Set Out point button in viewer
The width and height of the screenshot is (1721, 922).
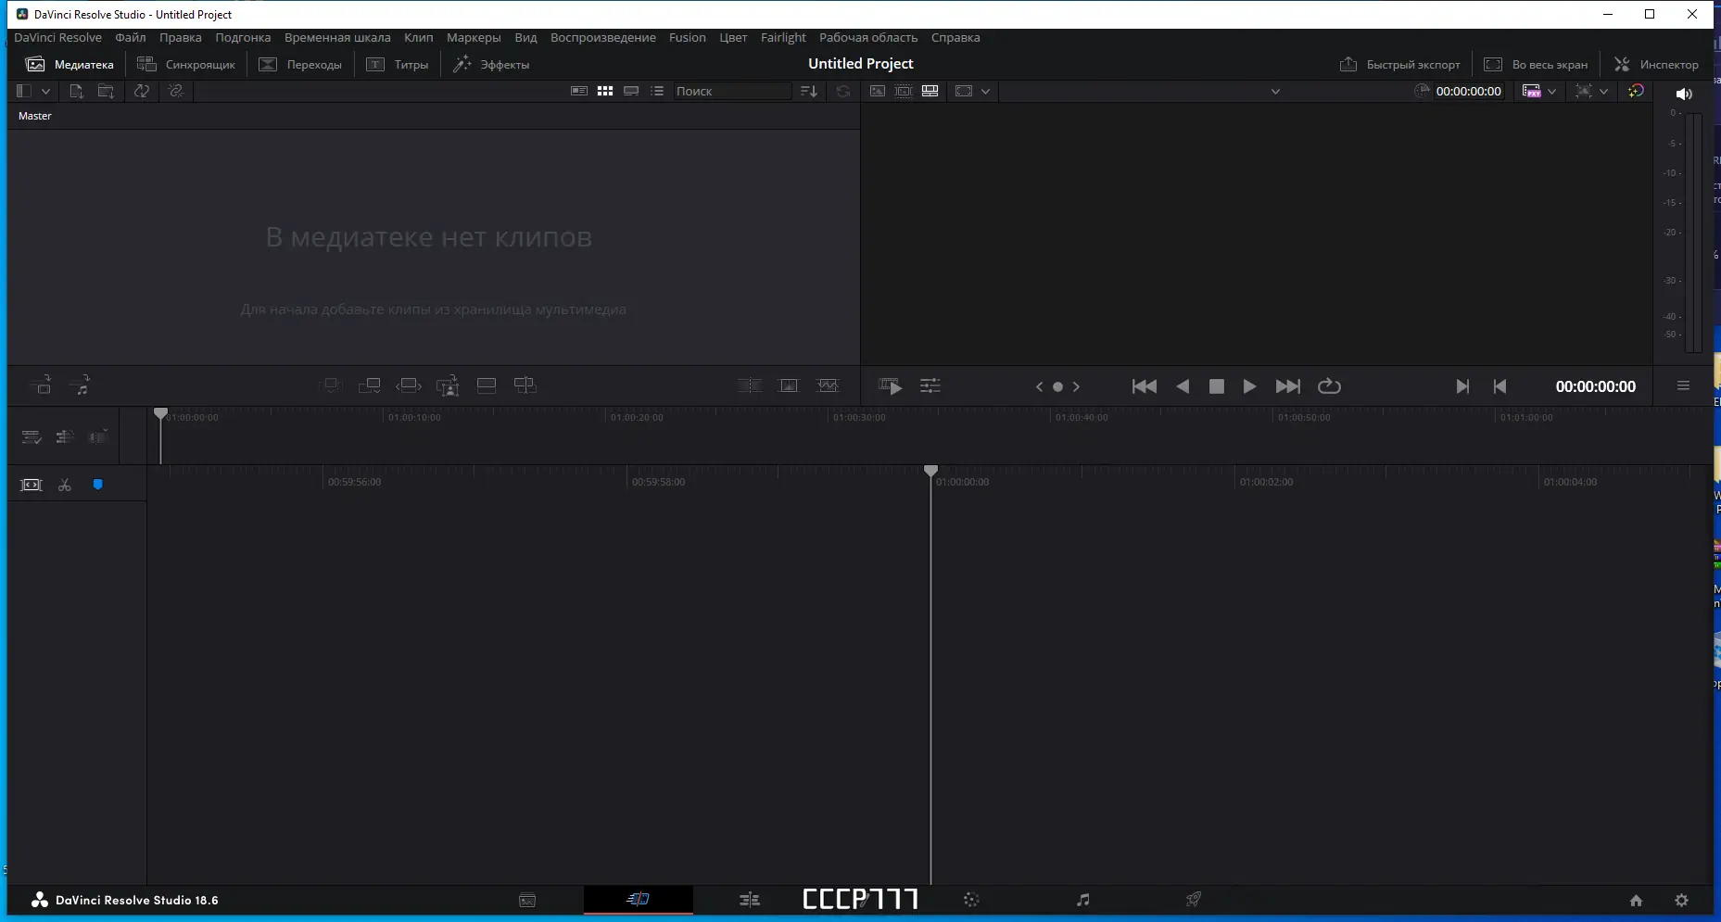(x=1500, y=386)
